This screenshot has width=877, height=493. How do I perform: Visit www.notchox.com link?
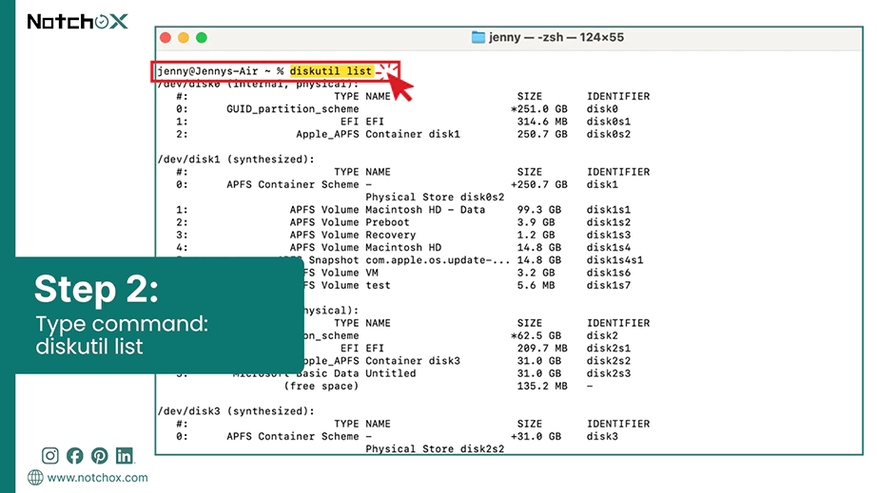[97, 478]
